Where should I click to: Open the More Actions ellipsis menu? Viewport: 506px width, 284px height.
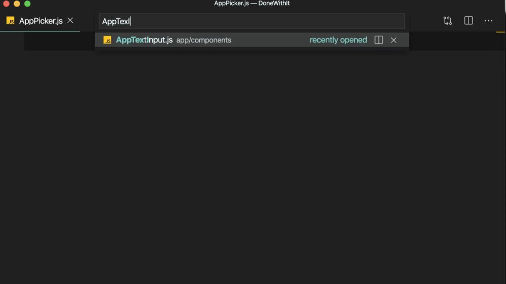488,21
